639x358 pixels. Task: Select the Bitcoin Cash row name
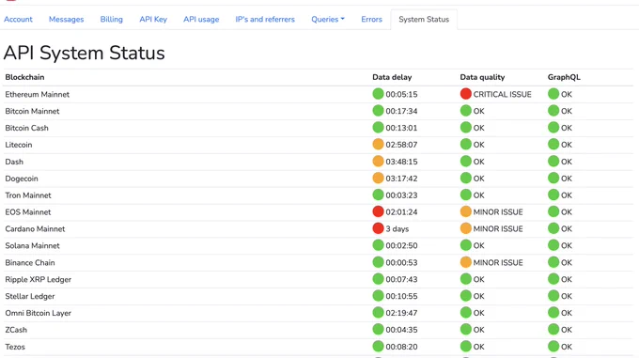[26, 128]
